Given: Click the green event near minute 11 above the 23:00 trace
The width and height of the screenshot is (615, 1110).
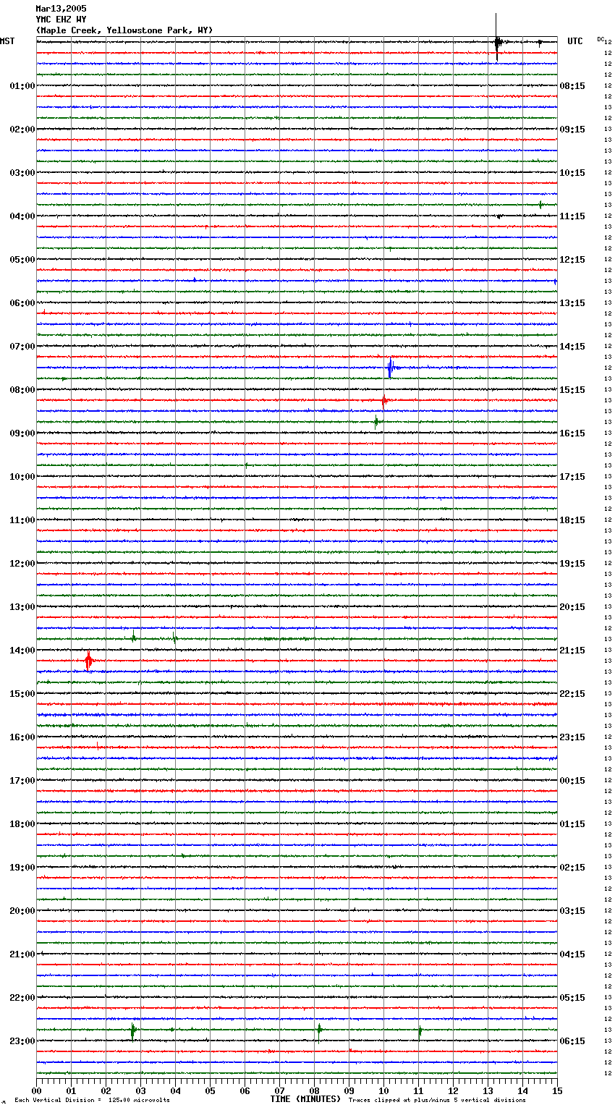Looking at the screenshot, I should (420, 1030).
